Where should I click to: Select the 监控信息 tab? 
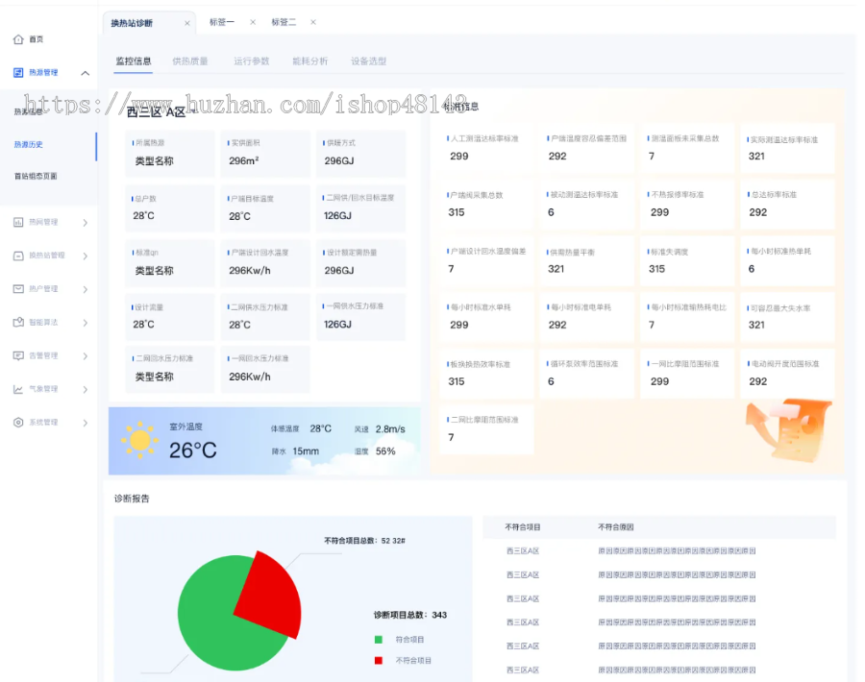click(x=134, y=61)
